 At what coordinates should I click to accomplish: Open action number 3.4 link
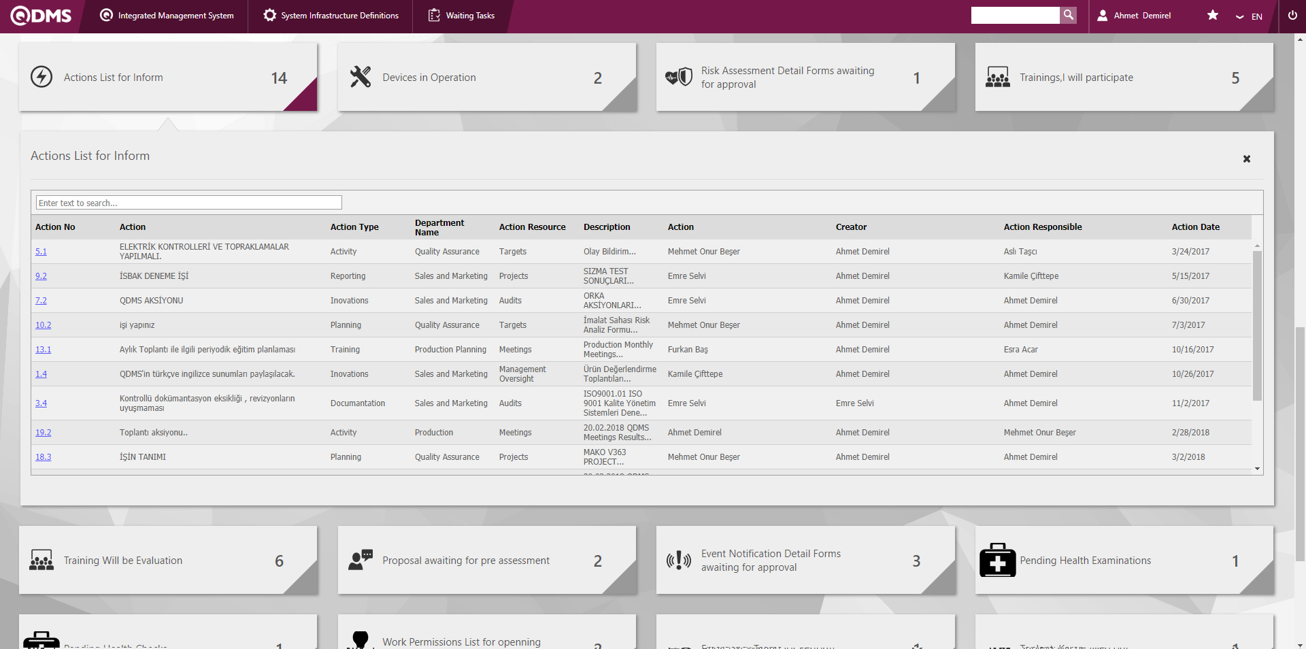point(41,403)
